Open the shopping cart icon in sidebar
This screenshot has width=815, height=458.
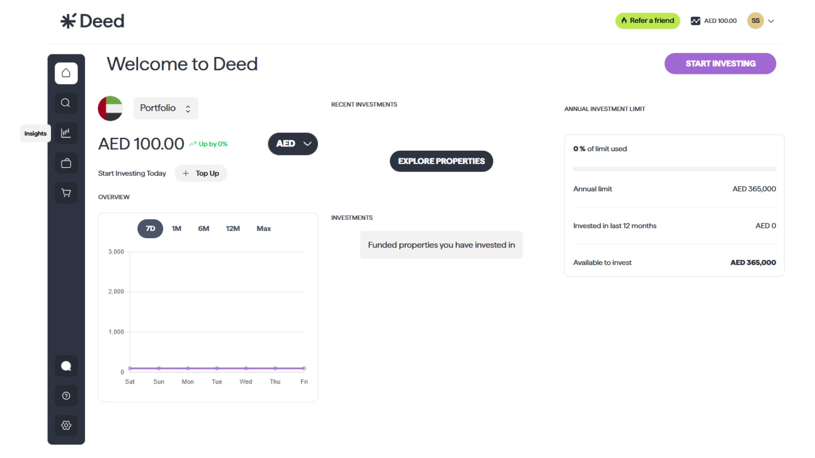coord(66,193)
